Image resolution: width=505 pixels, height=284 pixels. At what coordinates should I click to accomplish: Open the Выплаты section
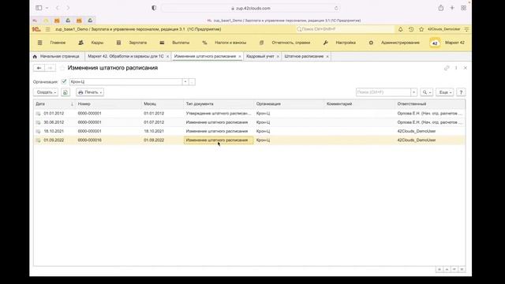coord(181,43)
